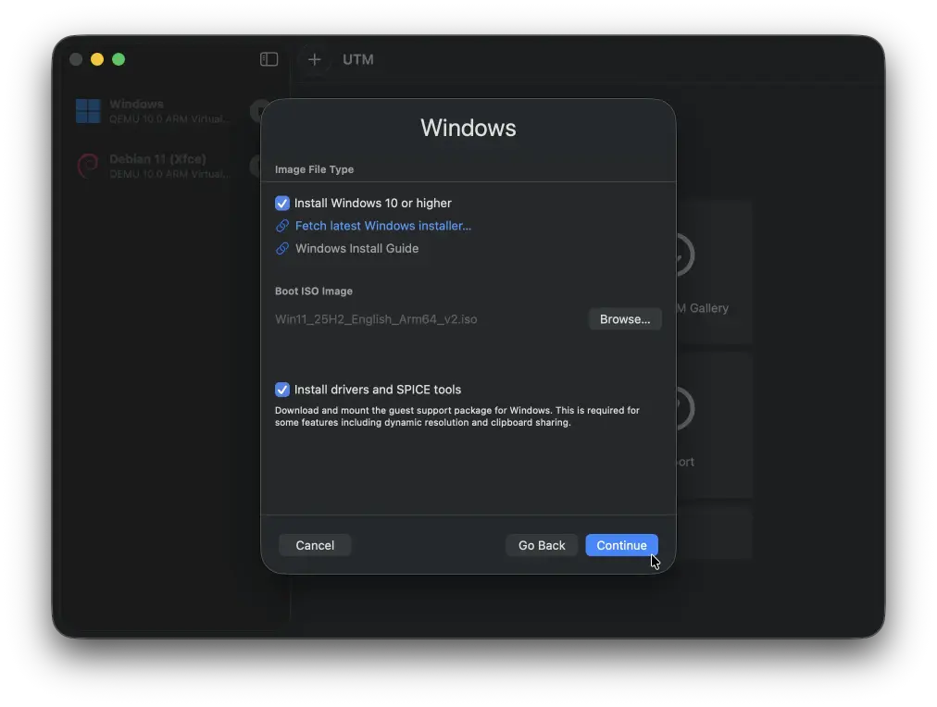Viewport: 937px width, 707px height.
Task: Click the Debian swirl icon in sidebar
Action: 89,166
